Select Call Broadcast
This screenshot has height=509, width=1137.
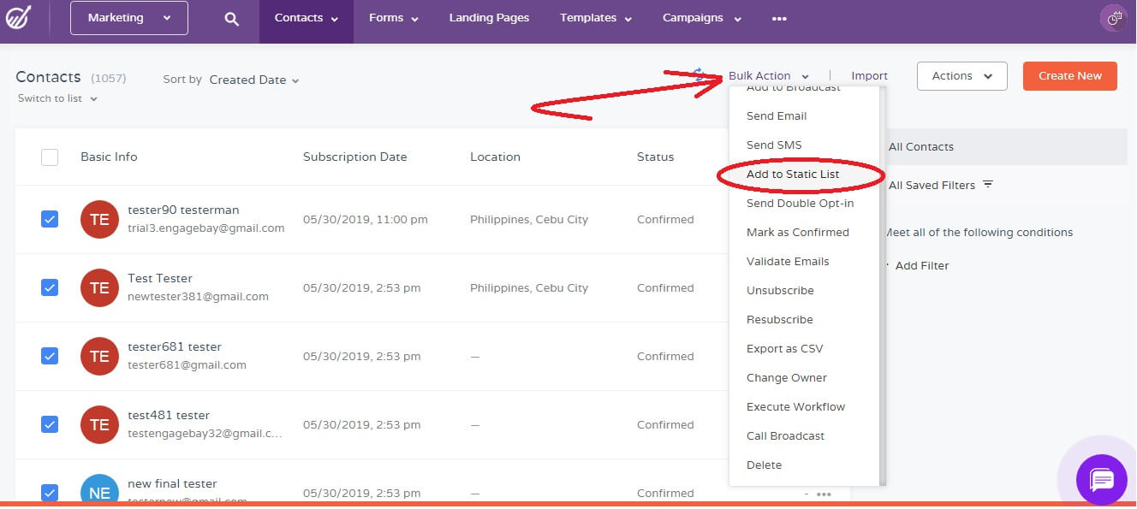pyautogui.click(x=785, y=436)
